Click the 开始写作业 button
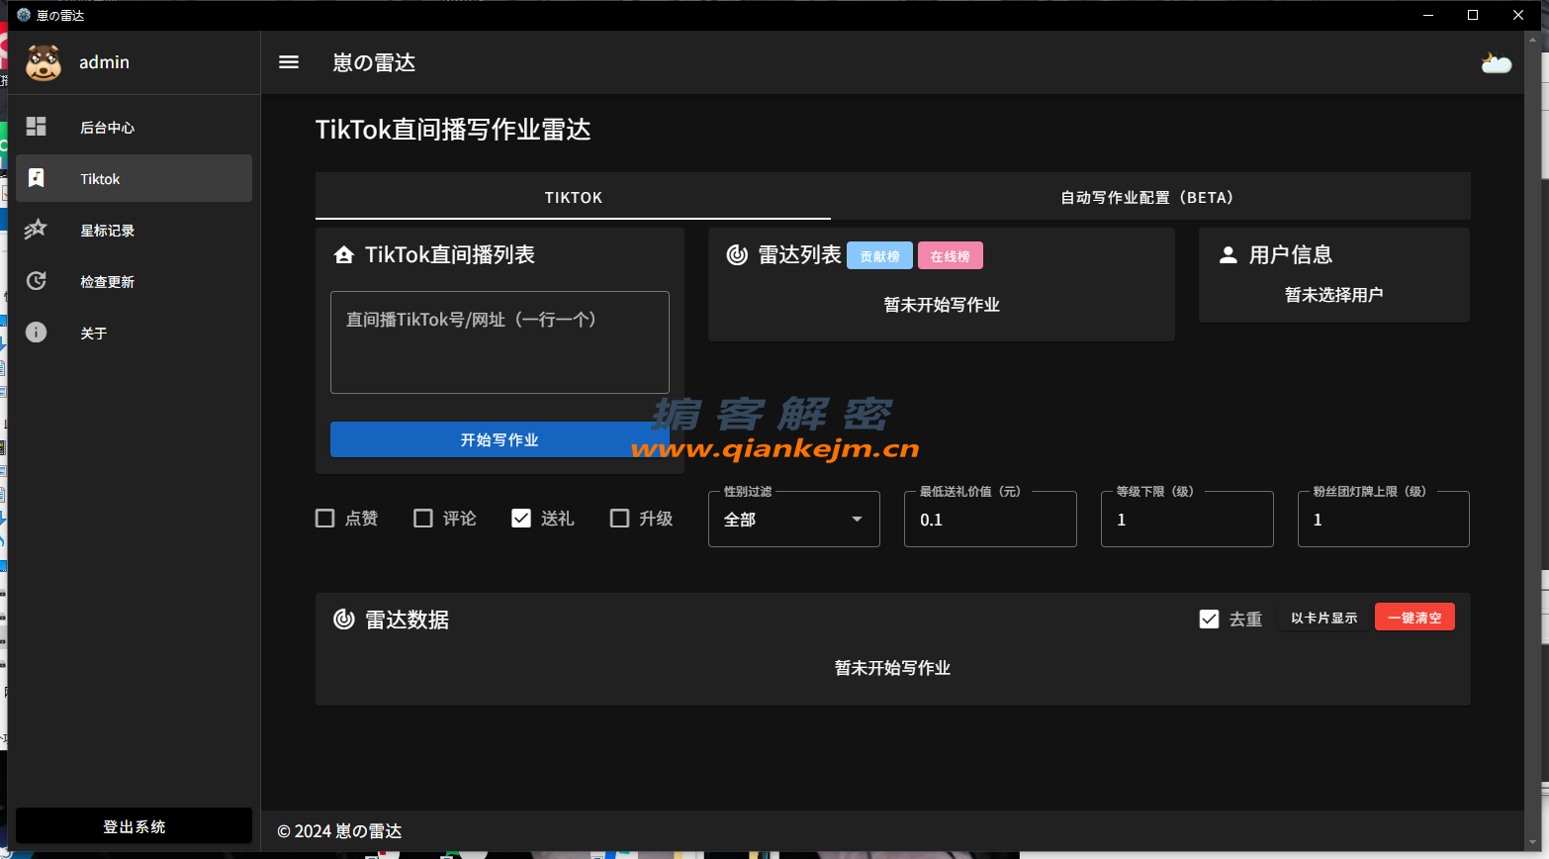The height and width of the screenshot is (859, 1549). point(500,439)
